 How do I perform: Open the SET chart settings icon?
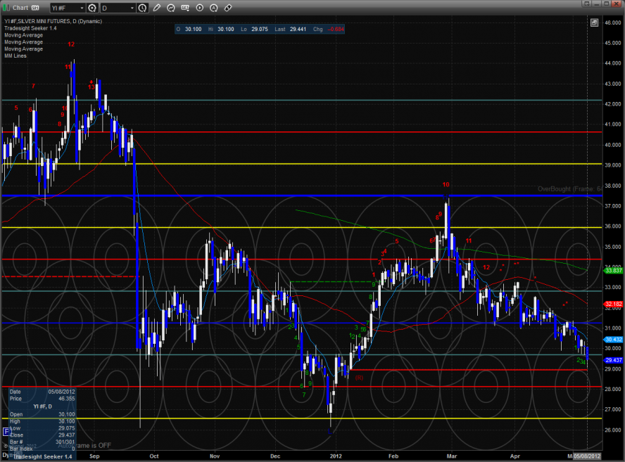point(186,8)
